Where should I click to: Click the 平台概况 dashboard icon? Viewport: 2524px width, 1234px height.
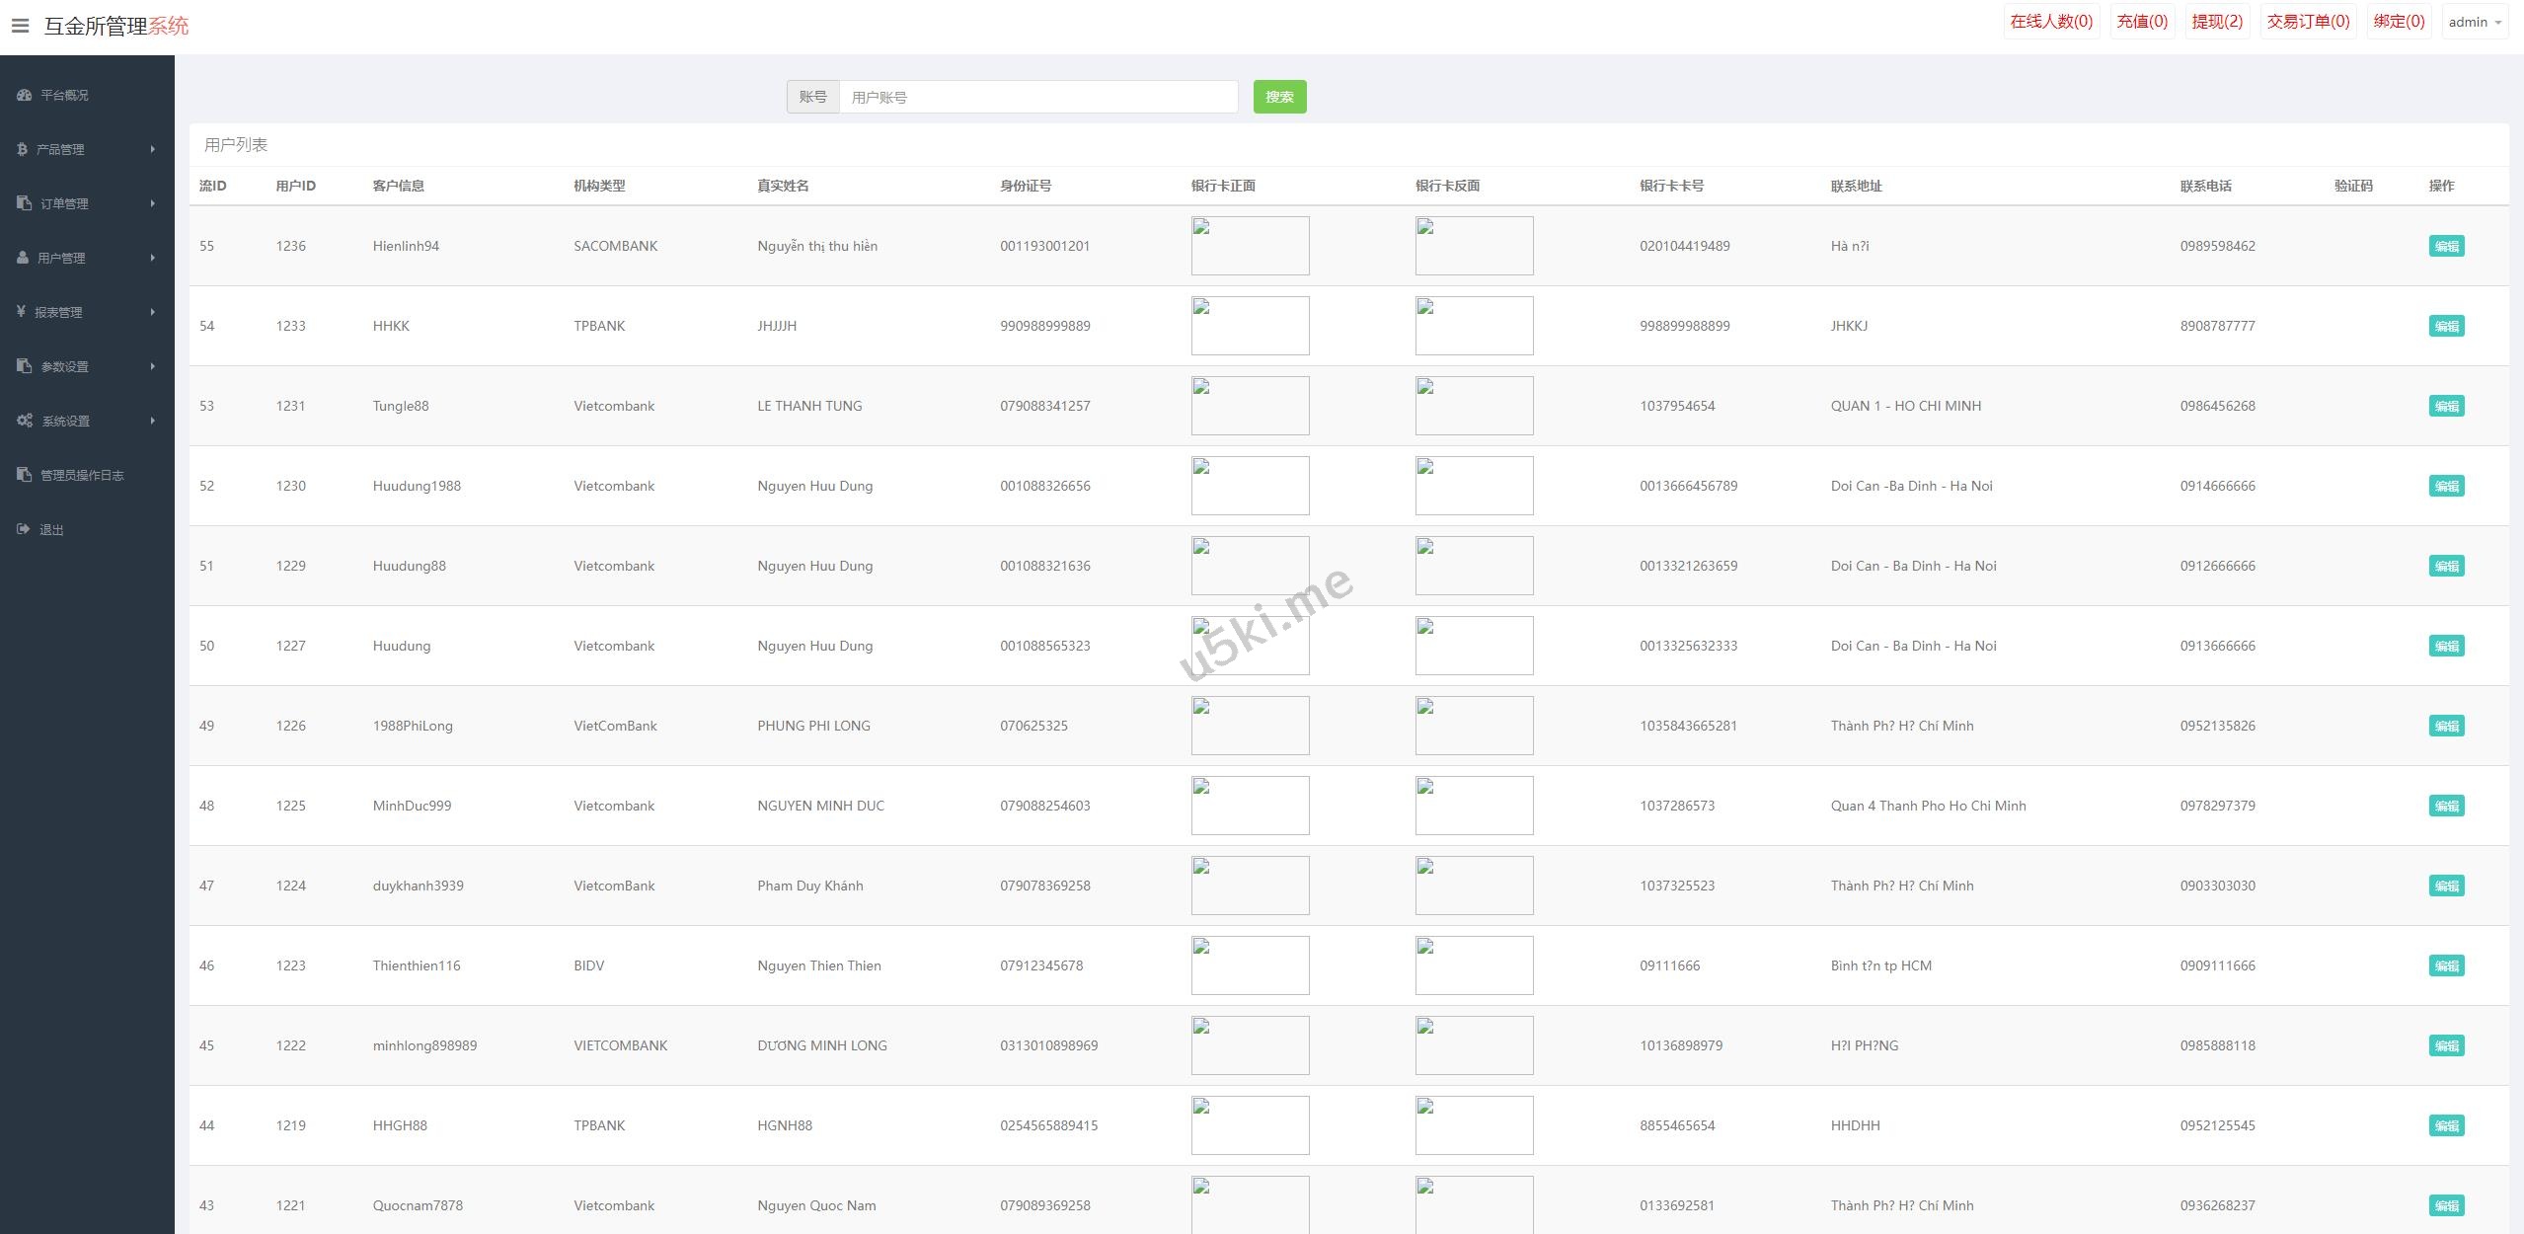click(x=25, y=95)
